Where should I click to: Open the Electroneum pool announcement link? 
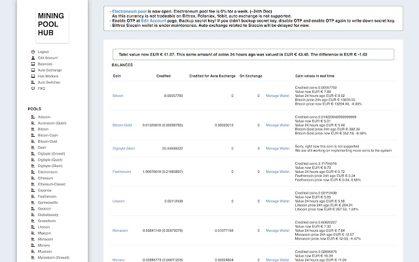tap(130, 11)
